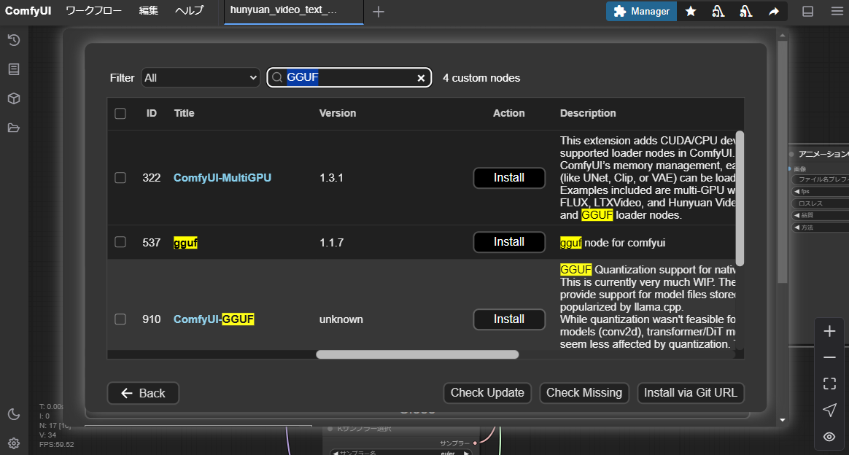Click the Description column header
Viewport: 849px width, 455px height.
[587, 113]
